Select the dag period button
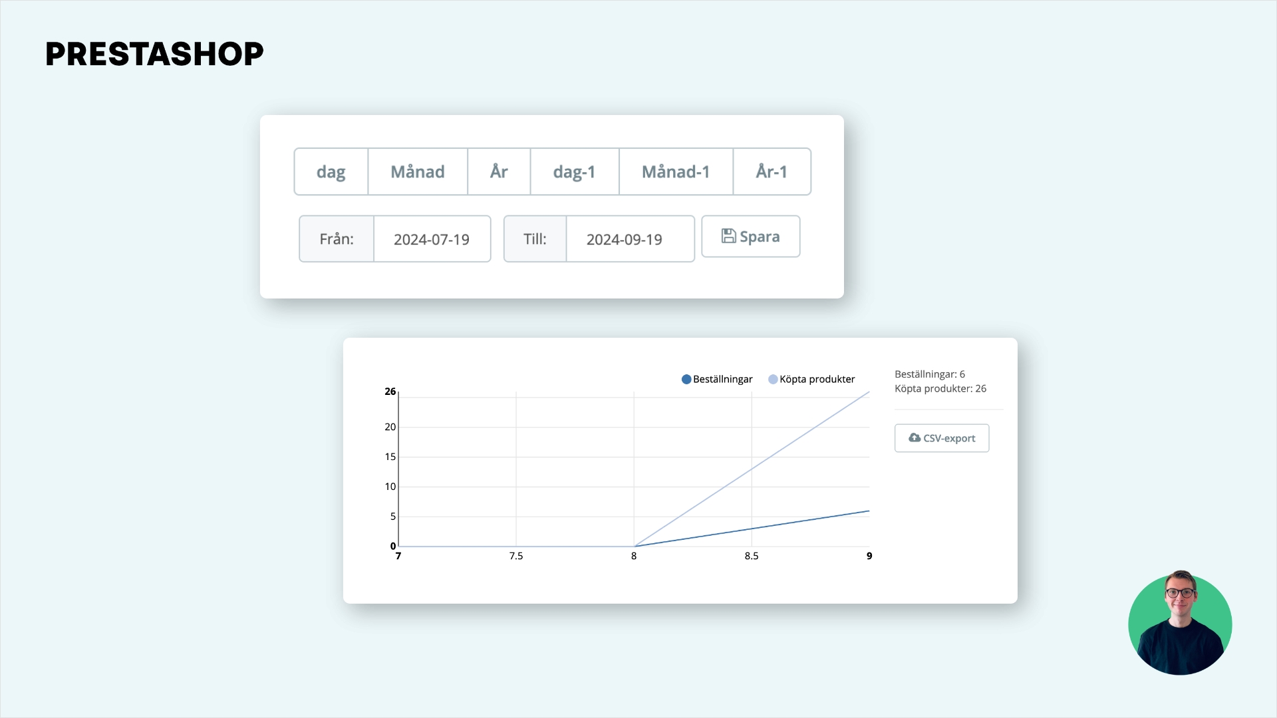1277x718 pixels. (331, 172)
